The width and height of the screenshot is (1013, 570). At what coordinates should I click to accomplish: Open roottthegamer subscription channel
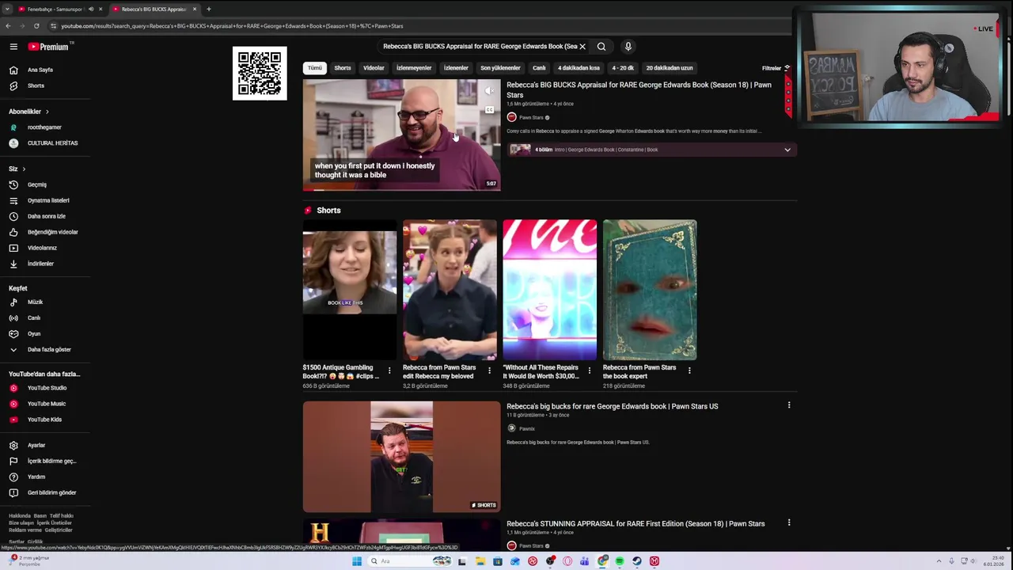(x=44, y=127)
